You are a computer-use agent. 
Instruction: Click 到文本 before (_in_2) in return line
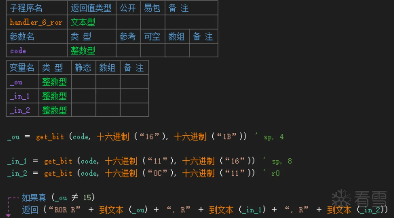click(x=339, y=210)
